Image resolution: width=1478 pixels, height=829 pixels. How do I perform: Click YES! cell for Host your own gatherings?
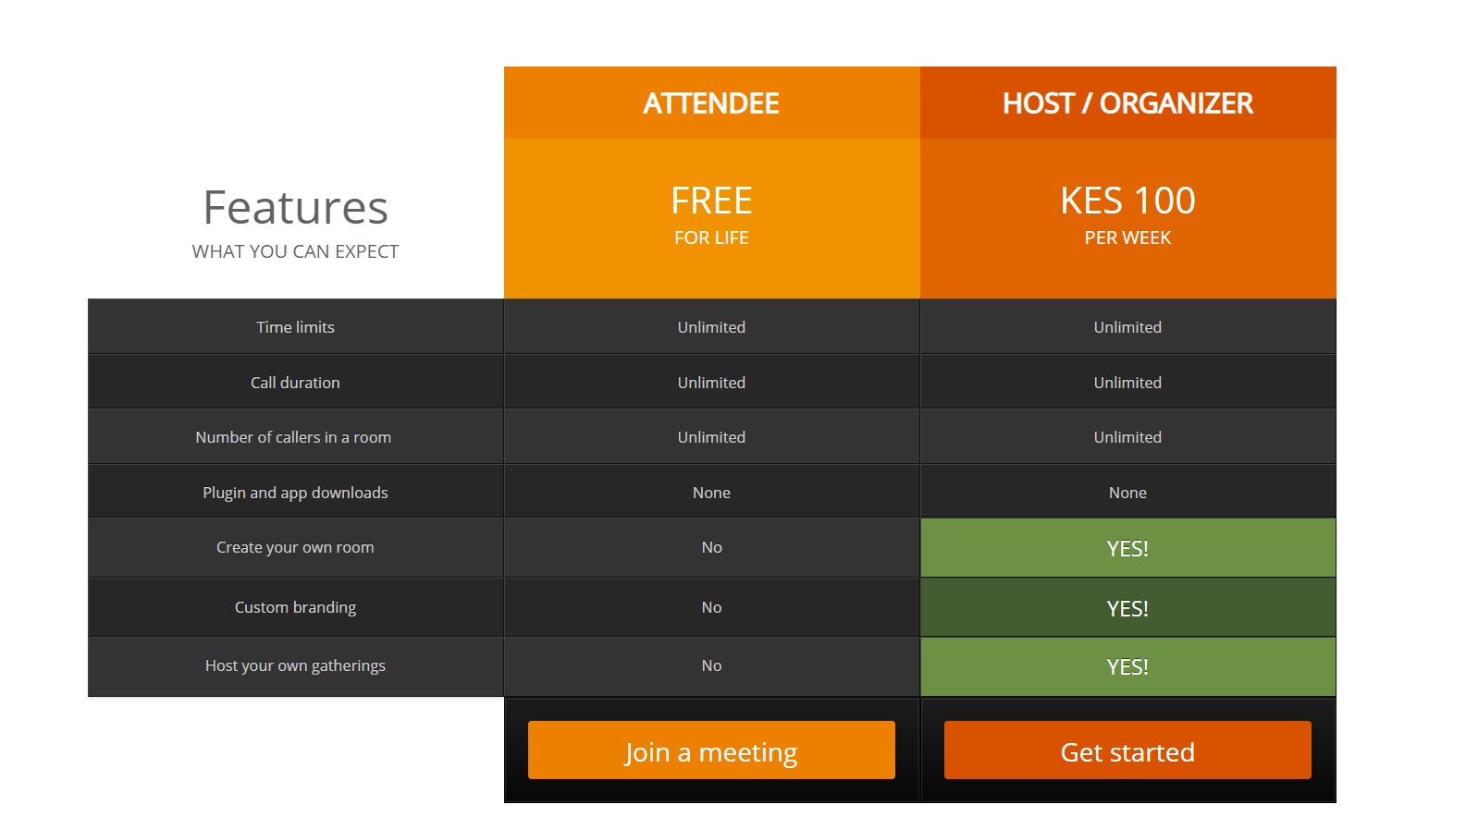pos(1127,666)
